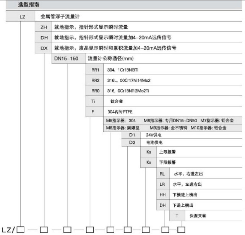Select the Kx lower limit alarm code

149,162
